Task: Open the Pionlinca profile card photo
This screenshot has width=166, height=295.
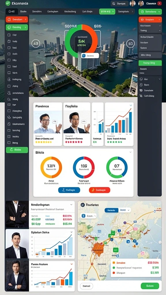Action: point(48,122)
